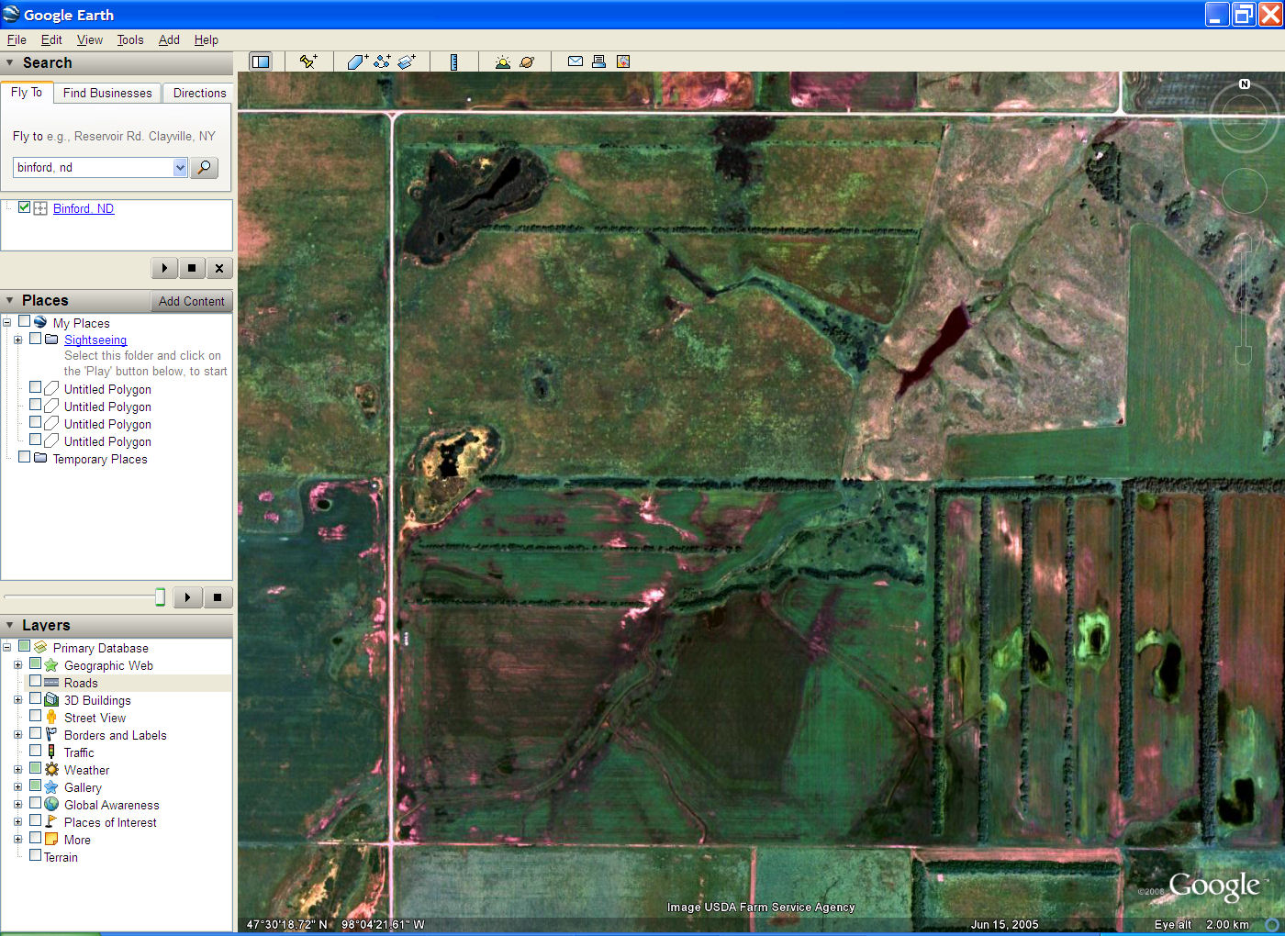Screen dimensions: 1285x936
Task: Print the view using the printer icon
Action: 599,61
